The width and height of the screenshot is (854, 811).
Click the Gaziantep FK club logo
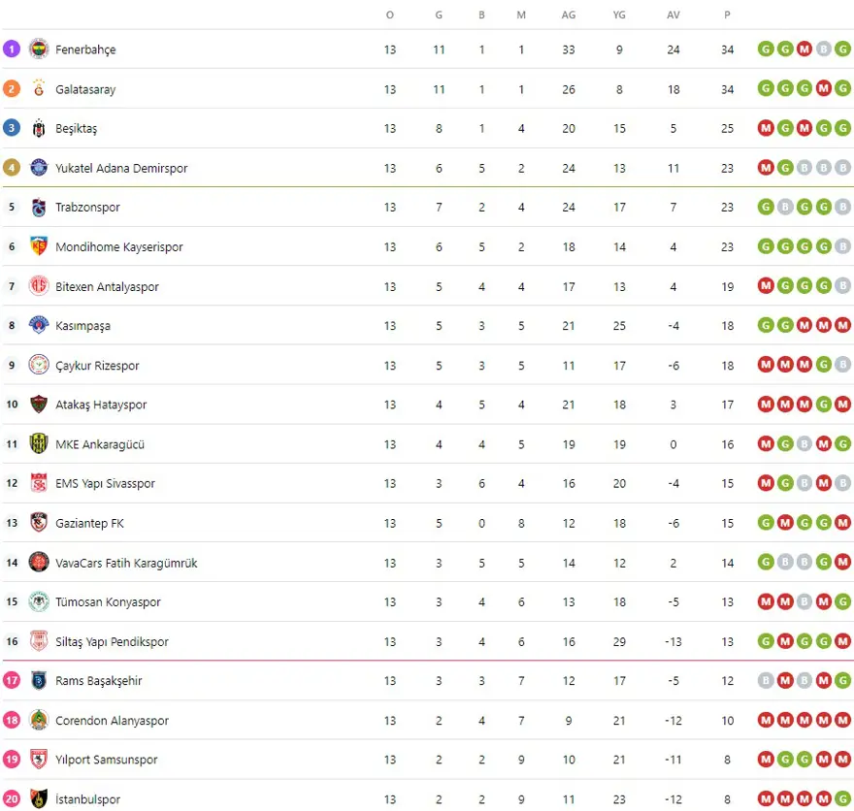(x=39, y=523)
